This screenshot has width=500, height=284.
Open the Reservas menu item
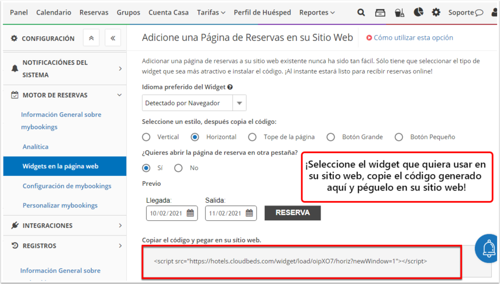click(x=94, y=12)
